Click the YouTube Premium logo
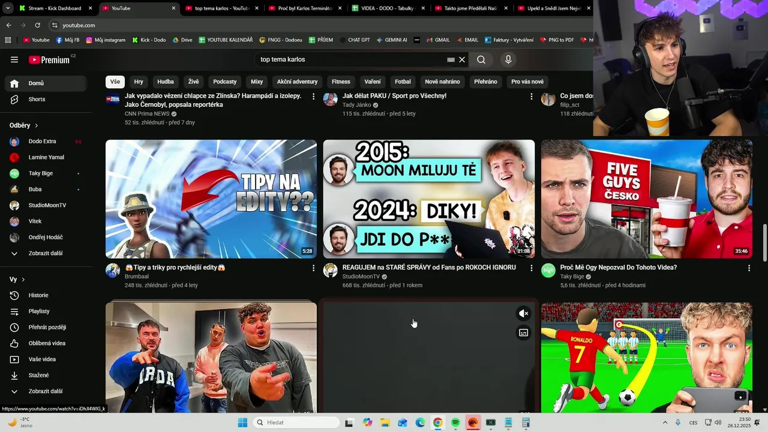 tap(49, 59)
